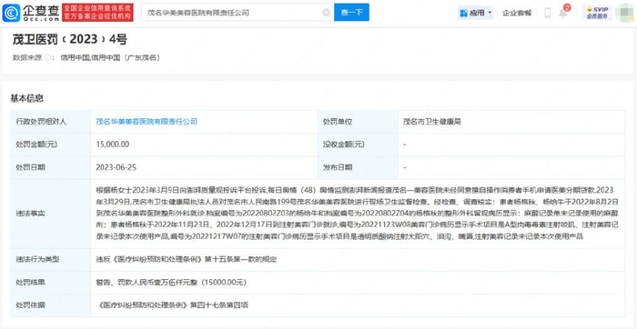637x329 pixels.
Task: Select the 处罚依据 第四十七条第四项 text
Action: click(x=172, y=305)
